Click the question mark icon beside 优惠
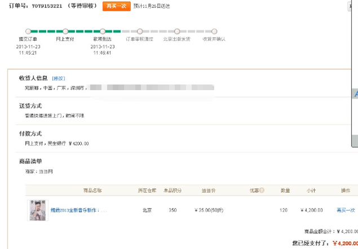Screen dimensions: 358x249 click(262, 190)
